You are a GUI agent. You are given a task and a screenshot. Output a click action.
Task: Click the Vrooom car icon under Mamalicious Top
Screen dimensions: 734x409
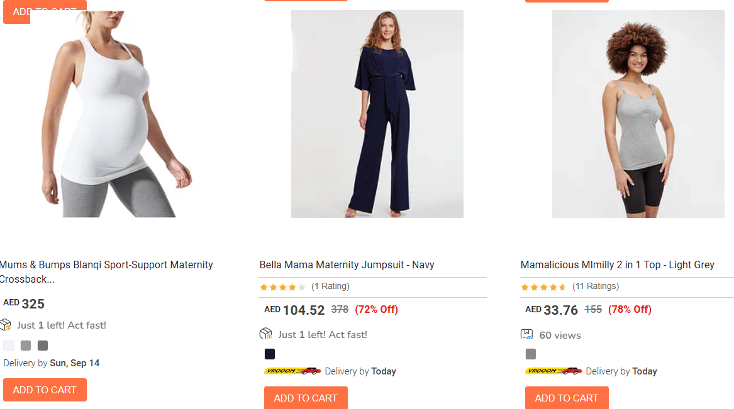click(553, 371)
